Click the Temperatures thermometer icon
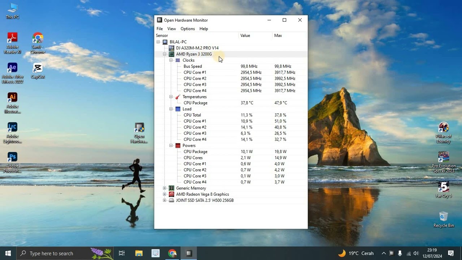This screenshot has width=462, height=260. 178,97
